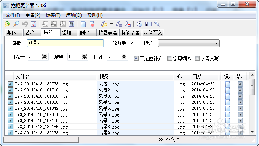
Task: Open the 标签(T) menu
Action: (x=53, y=15)
